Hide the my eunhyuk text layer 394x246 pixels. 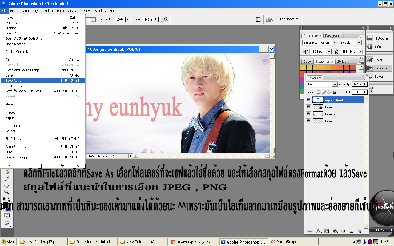click(x=308, y=100)
